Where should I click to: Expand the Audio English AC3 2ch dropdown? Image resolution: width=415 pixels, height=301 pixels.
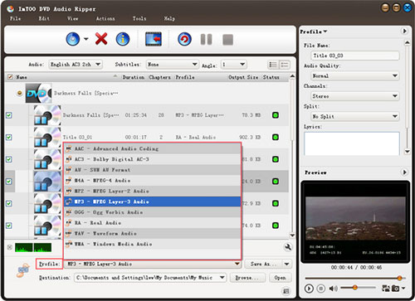76,65
